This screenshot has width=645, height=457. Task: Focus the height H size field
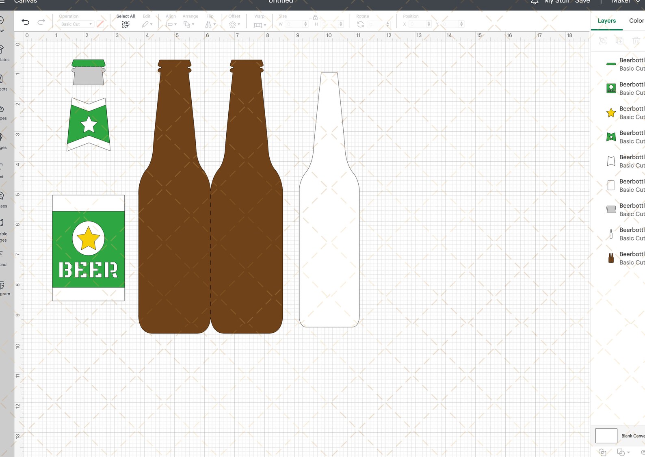point(332,24)
